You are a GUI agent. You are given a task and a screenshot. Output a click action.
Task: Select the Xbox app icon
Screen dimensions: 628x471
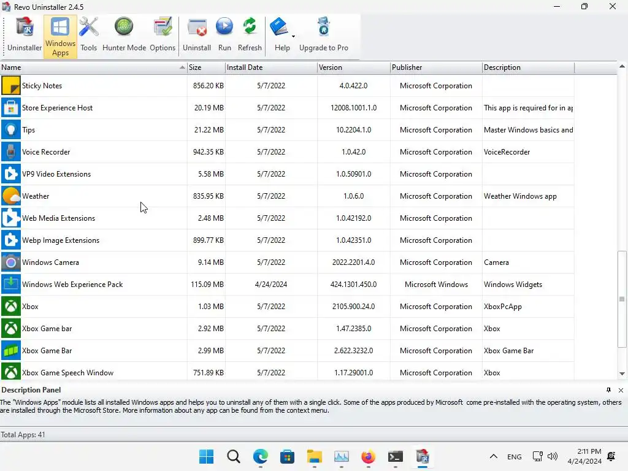[11, 307]
